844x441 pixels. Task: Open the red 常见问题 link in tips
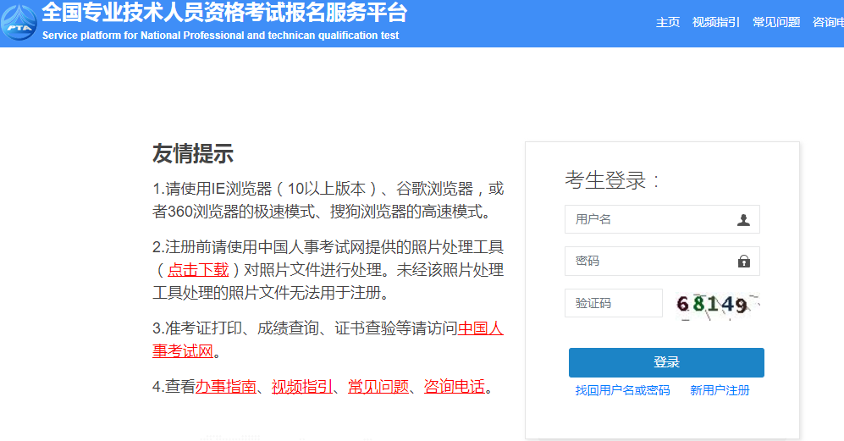click(378, 387)
